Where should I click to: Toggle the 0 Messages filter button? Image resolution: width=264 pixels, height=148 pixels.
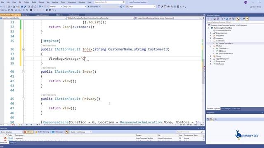(57, 132)
